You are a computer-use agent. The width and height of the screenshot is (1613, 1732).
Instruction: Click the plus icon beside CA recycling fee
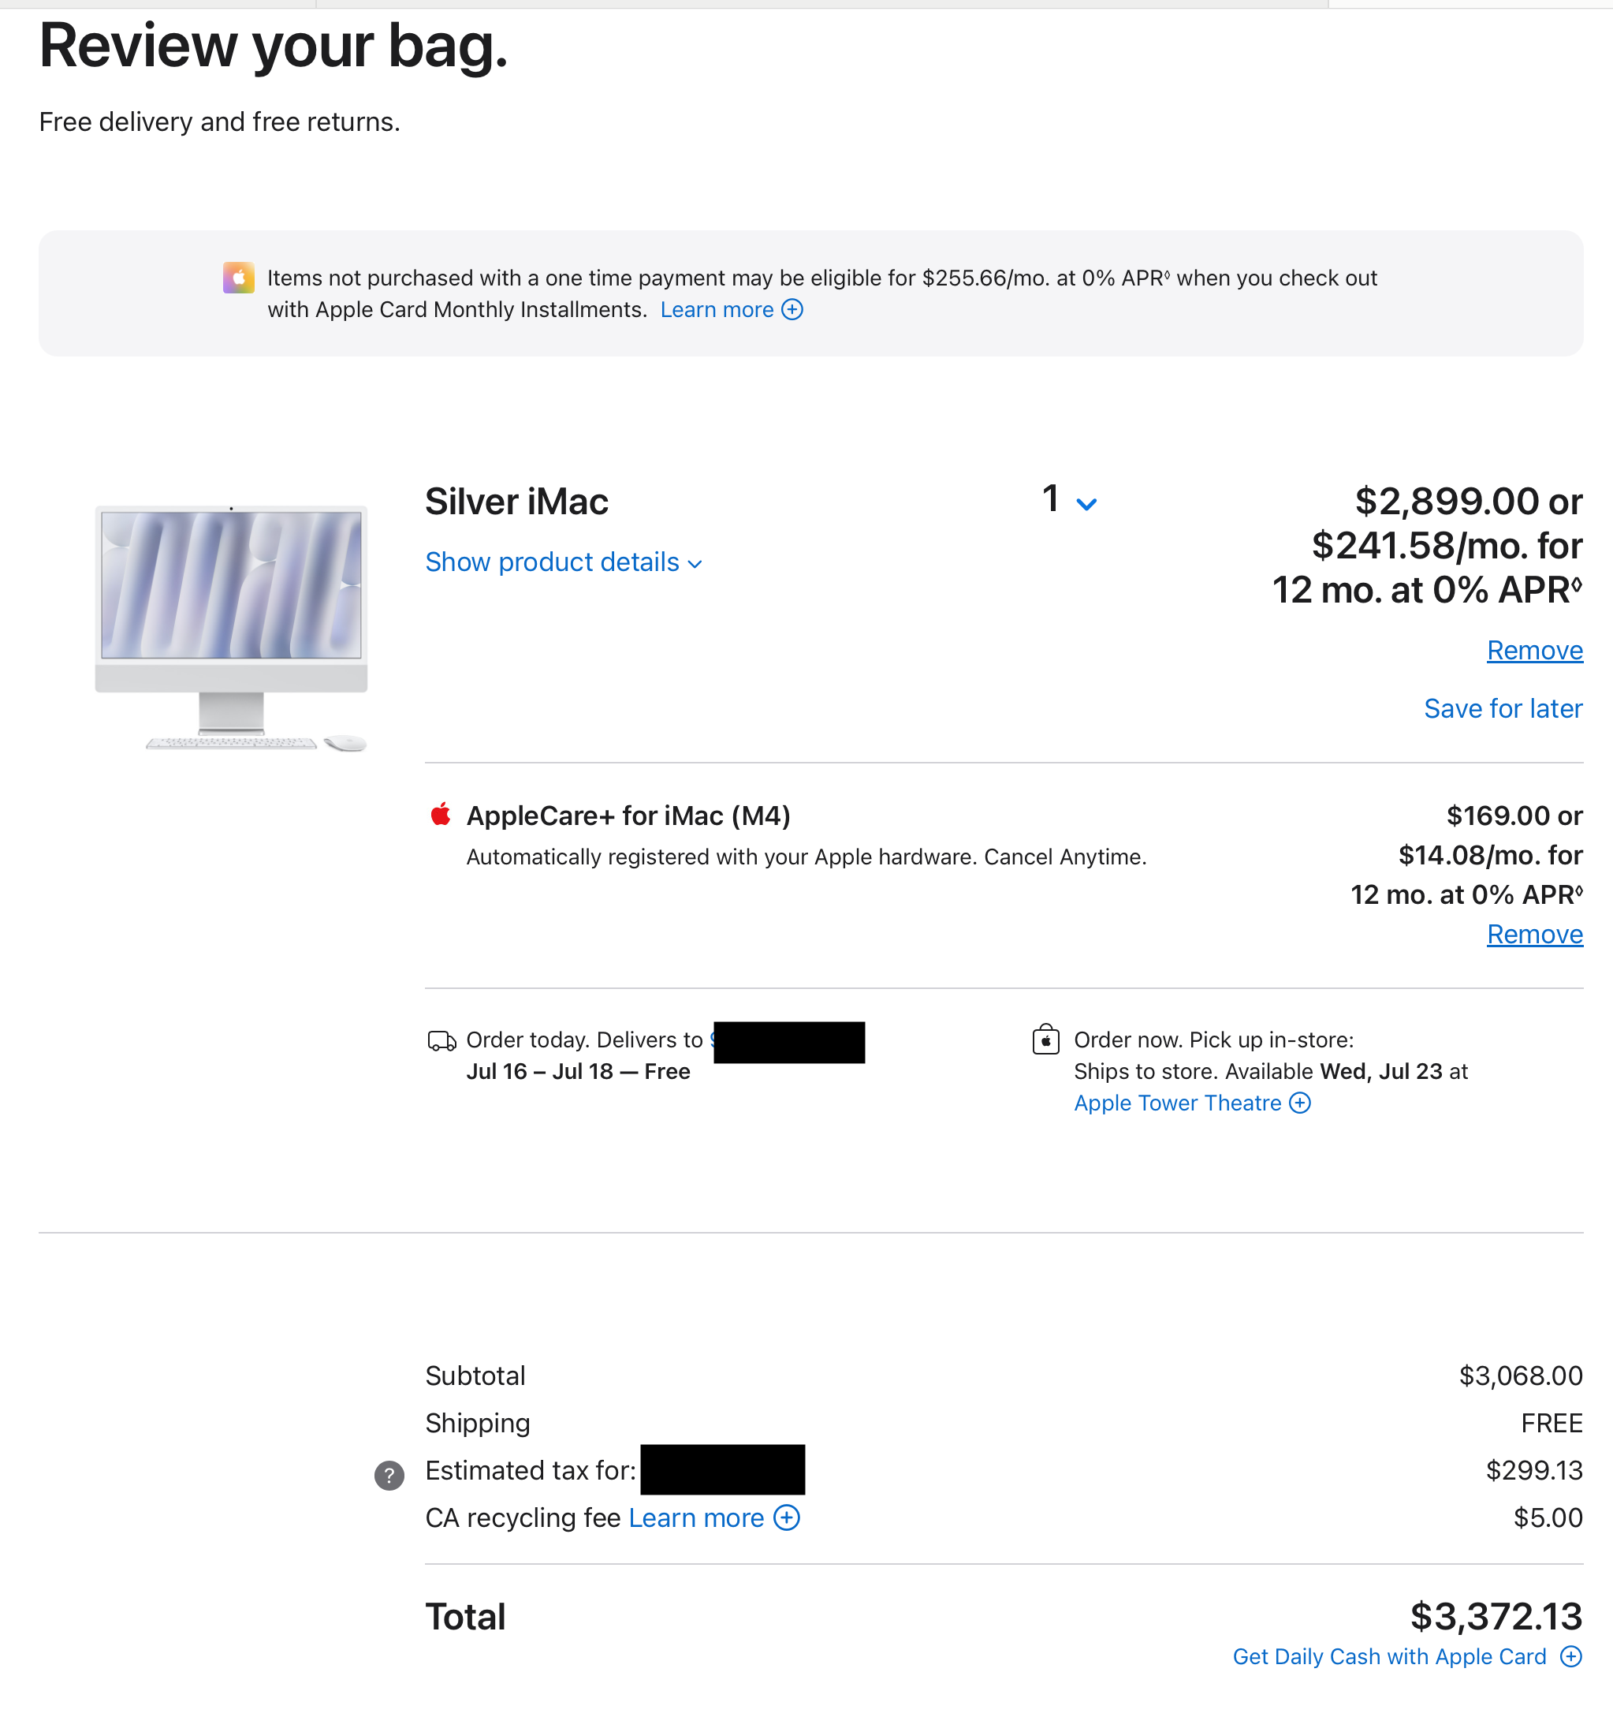point(787,1517)
